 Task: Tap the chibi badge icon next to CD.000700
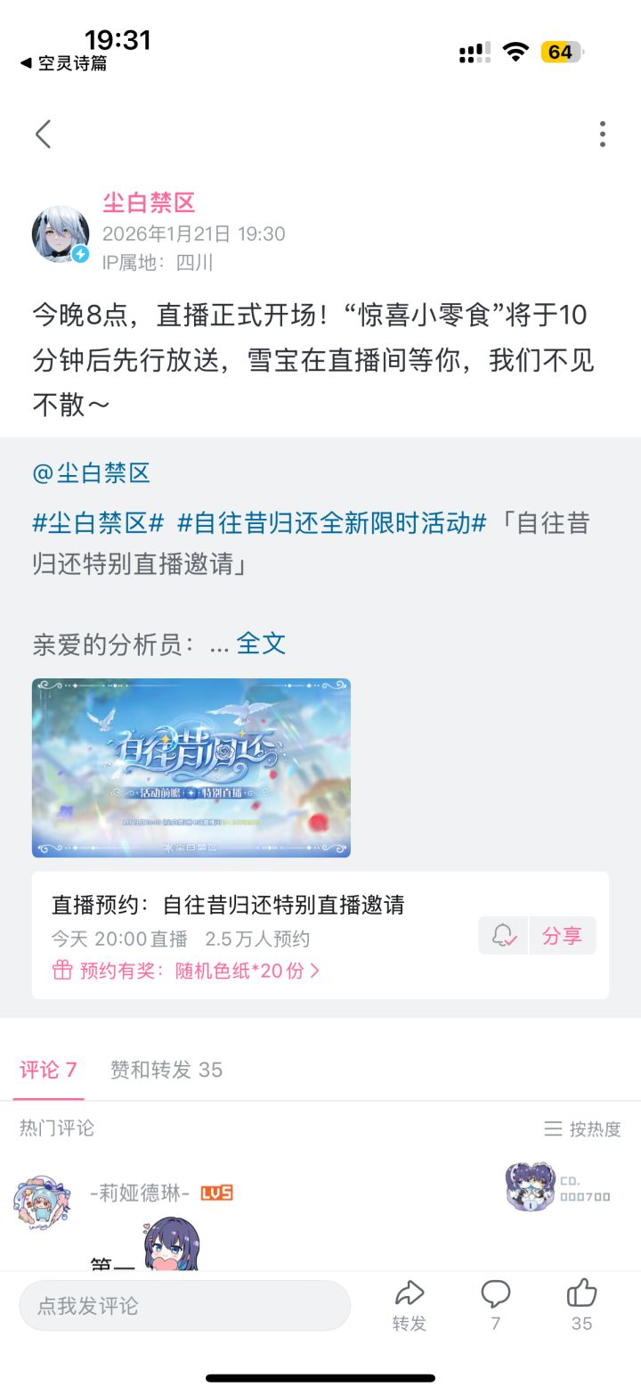[x=531, y=1186]
